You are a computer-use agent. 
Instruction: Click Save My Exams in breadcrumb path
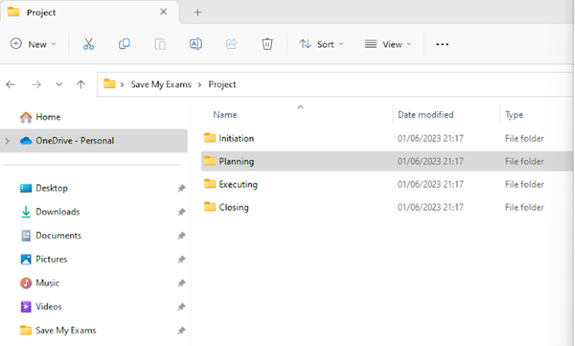(x=159, y=84)
